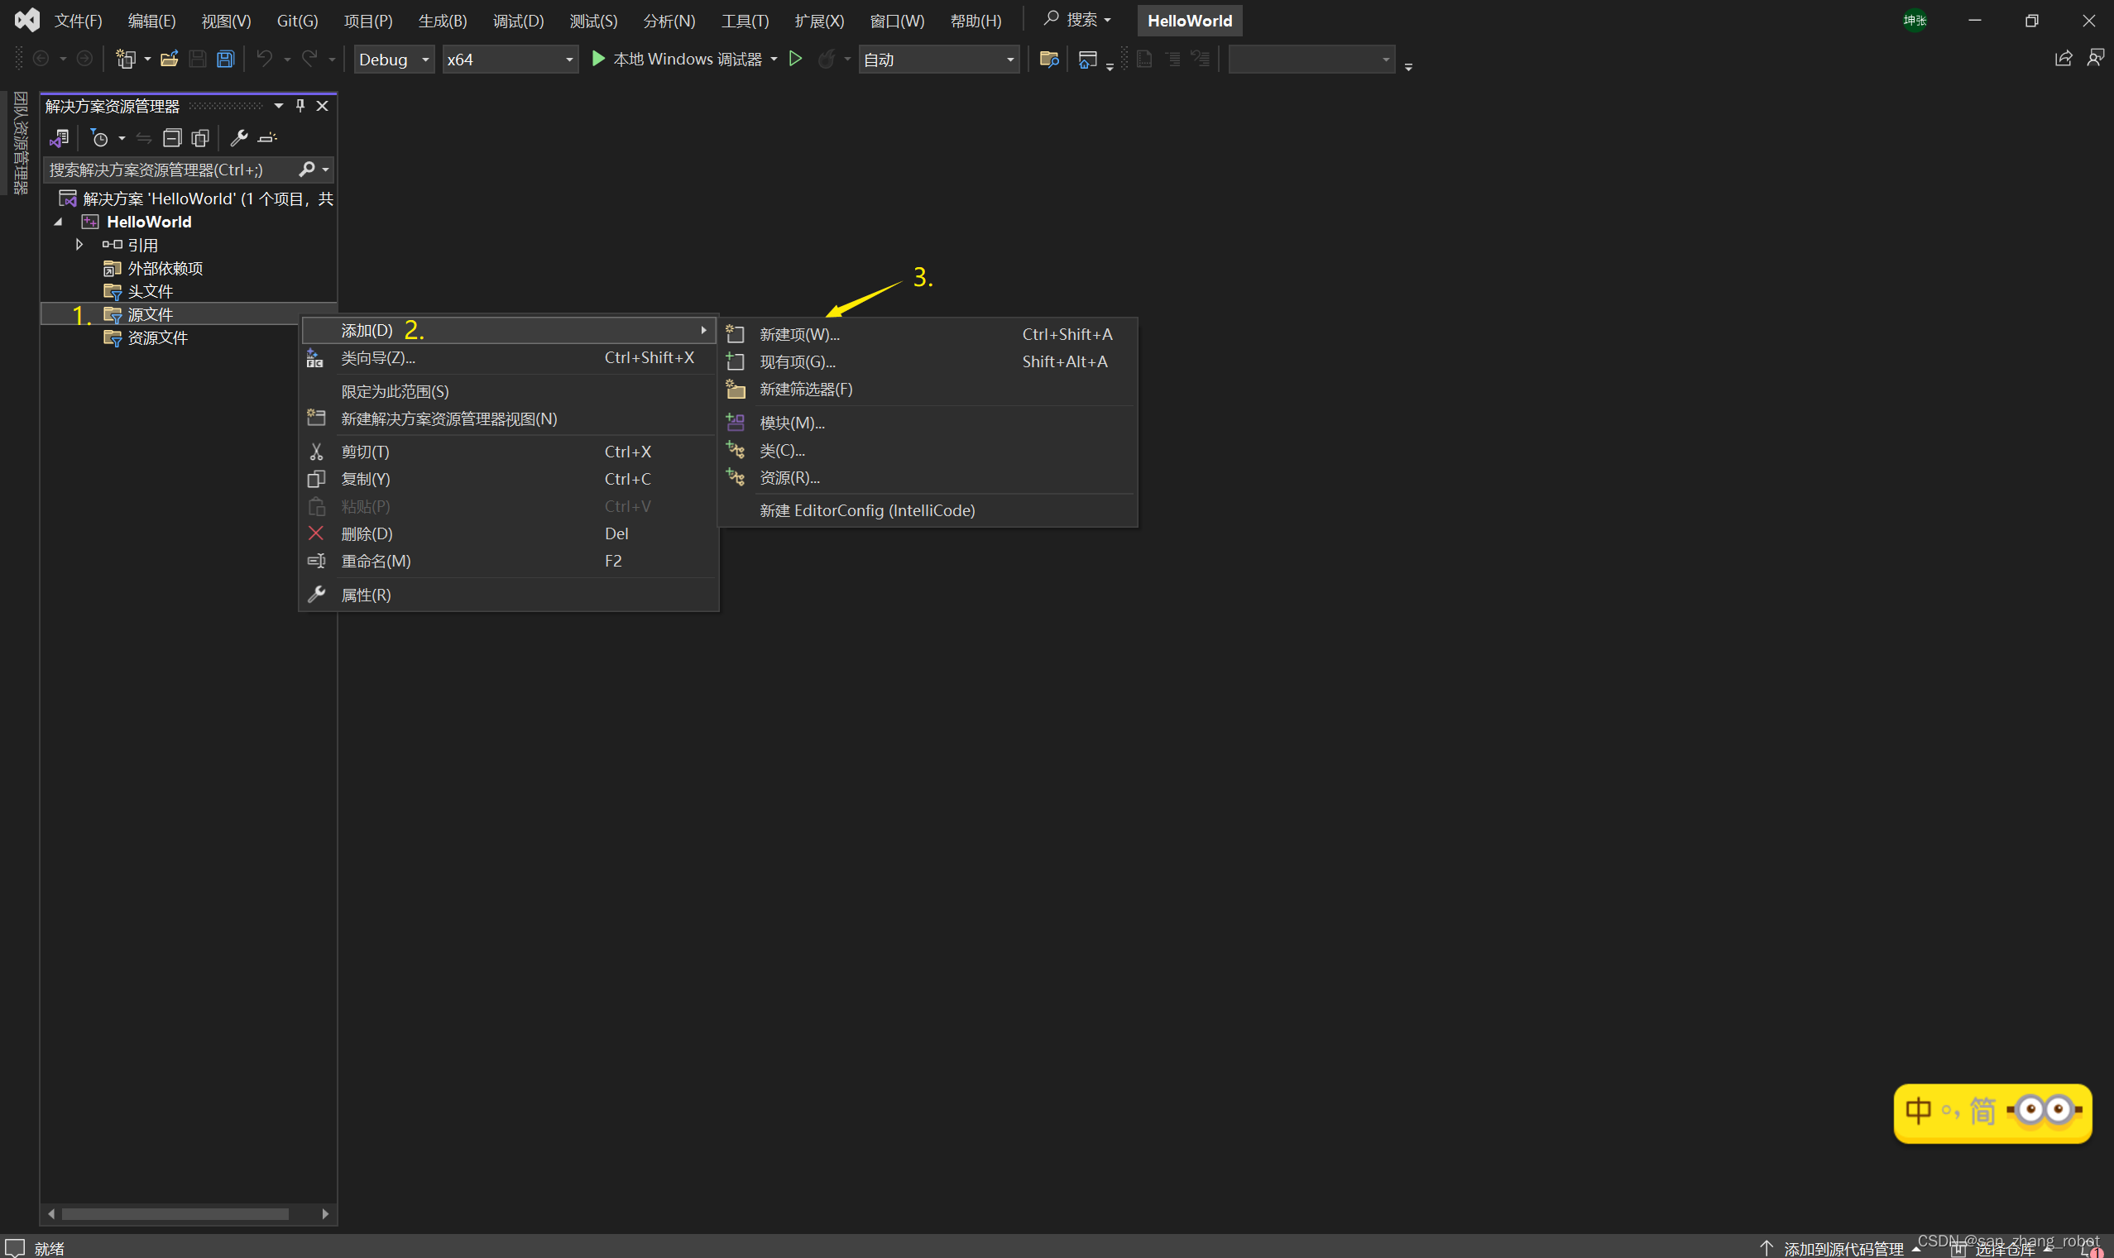Click the Properties wrench in Solution Explorer
The image size is (2114, 1258).
click(x=240, y=137)
